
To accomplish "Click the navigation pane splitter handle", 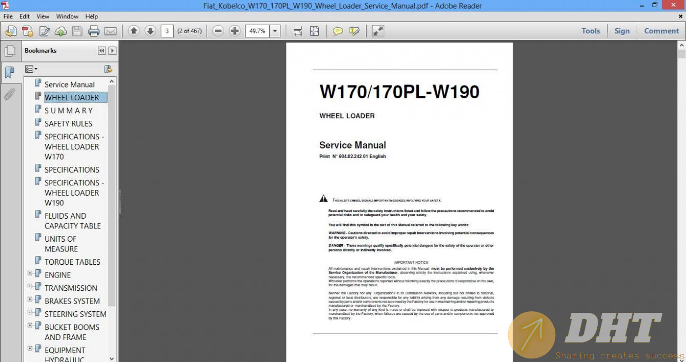I will [120, 202].
